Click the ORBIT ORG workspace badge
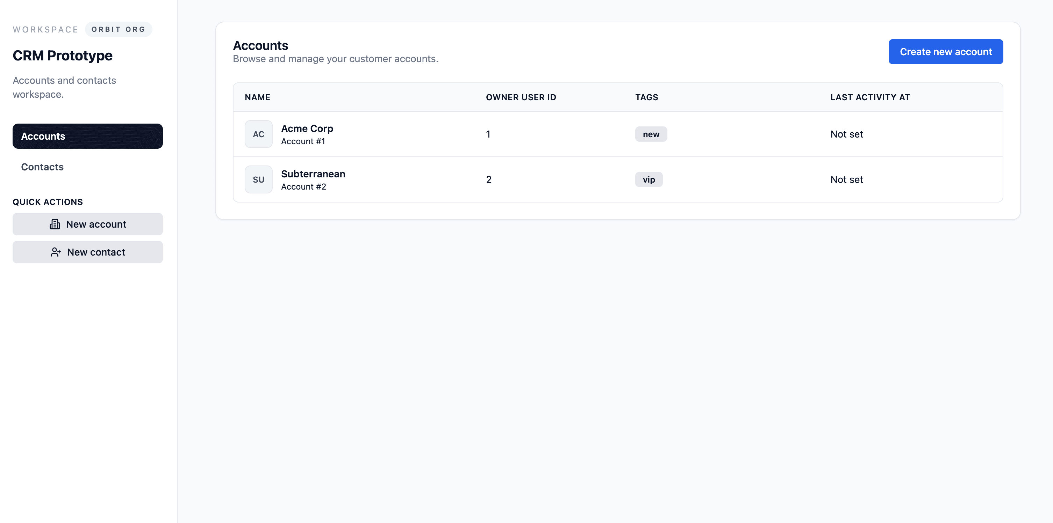The image size is (1053, 523). click(x=119, y=29)
